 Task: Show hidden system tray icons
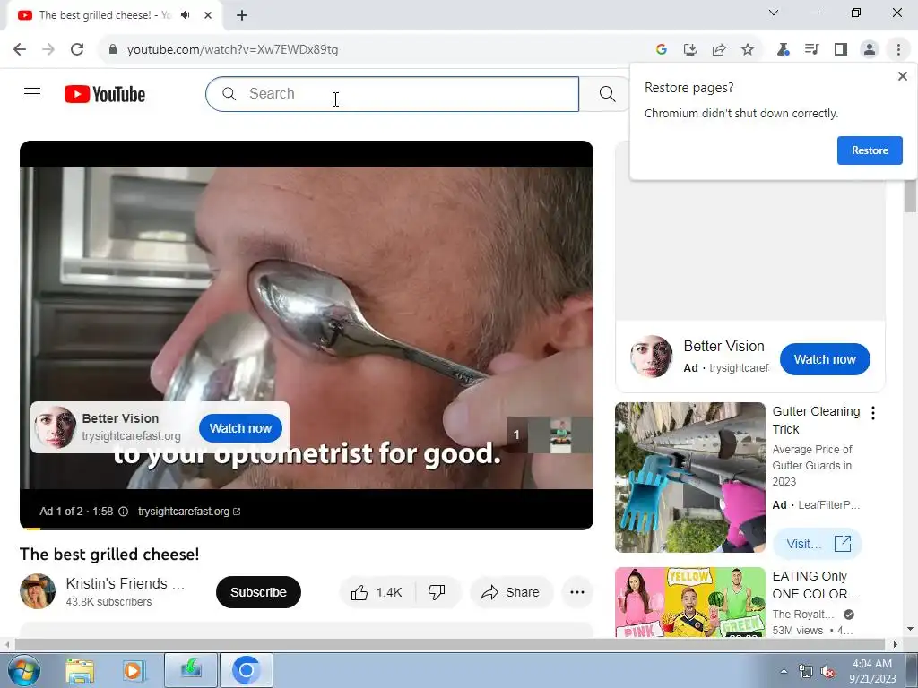point(784,671)
